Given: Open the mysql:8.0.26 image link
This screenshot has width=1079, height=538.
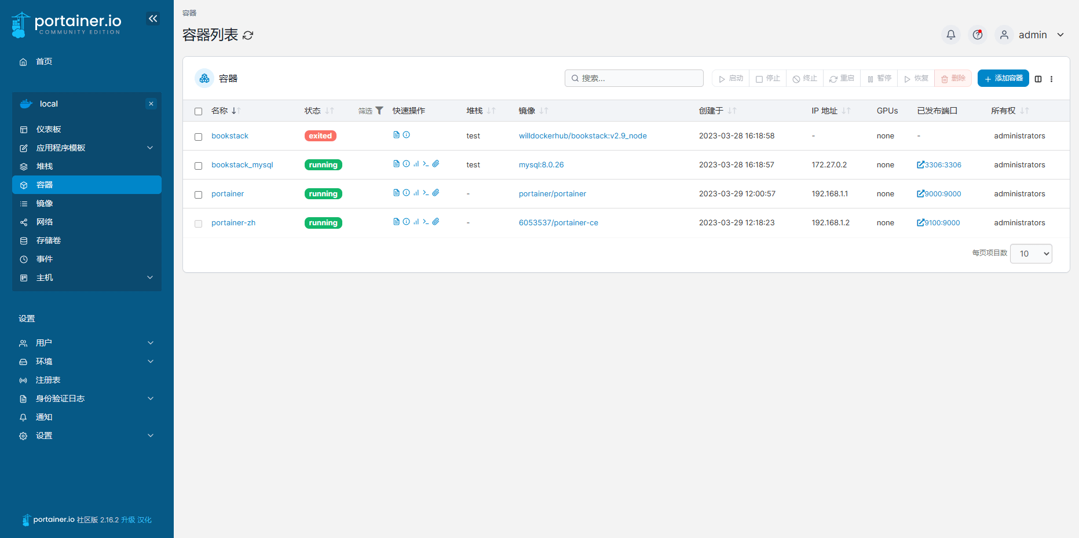Looking at the screenshot, I should coord(541,164).
